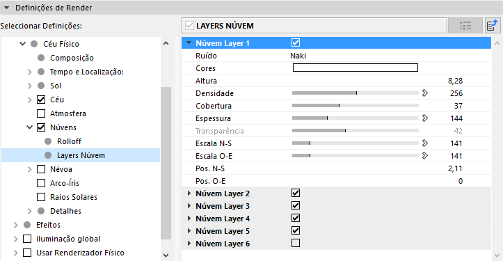Enable the Atmosfera checkbox
The image size is (503, 261).
(x=41, y=113)
